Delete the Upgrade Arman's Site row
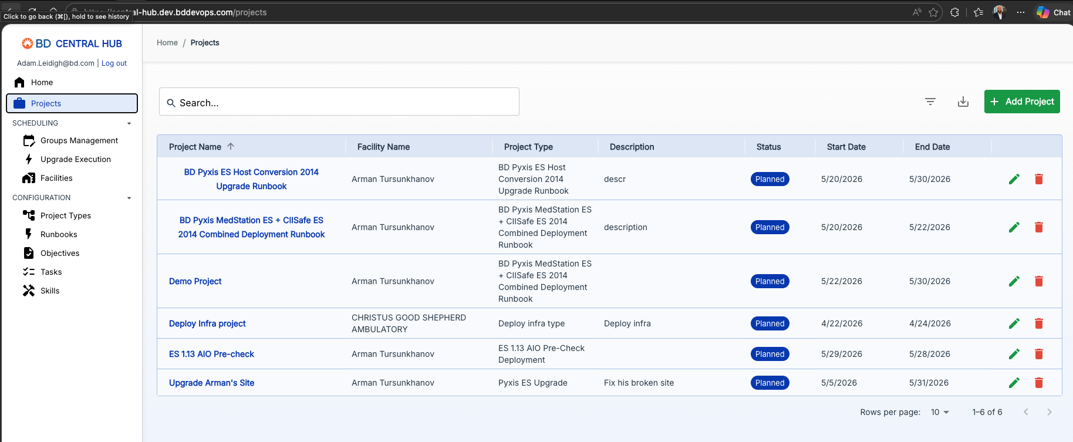Screen dimensions: 1073x442 coord(1039,383)
